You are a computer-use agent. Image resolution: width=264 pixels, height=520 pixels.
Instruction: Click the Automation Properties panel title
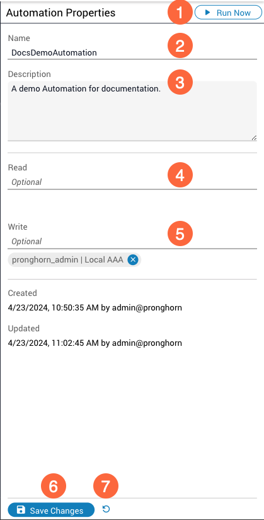pyautogui.click(x=60, y=13)
